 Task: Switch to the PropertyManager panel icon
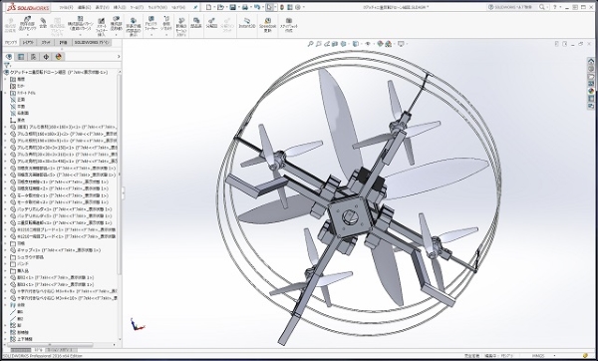(21, 57)
